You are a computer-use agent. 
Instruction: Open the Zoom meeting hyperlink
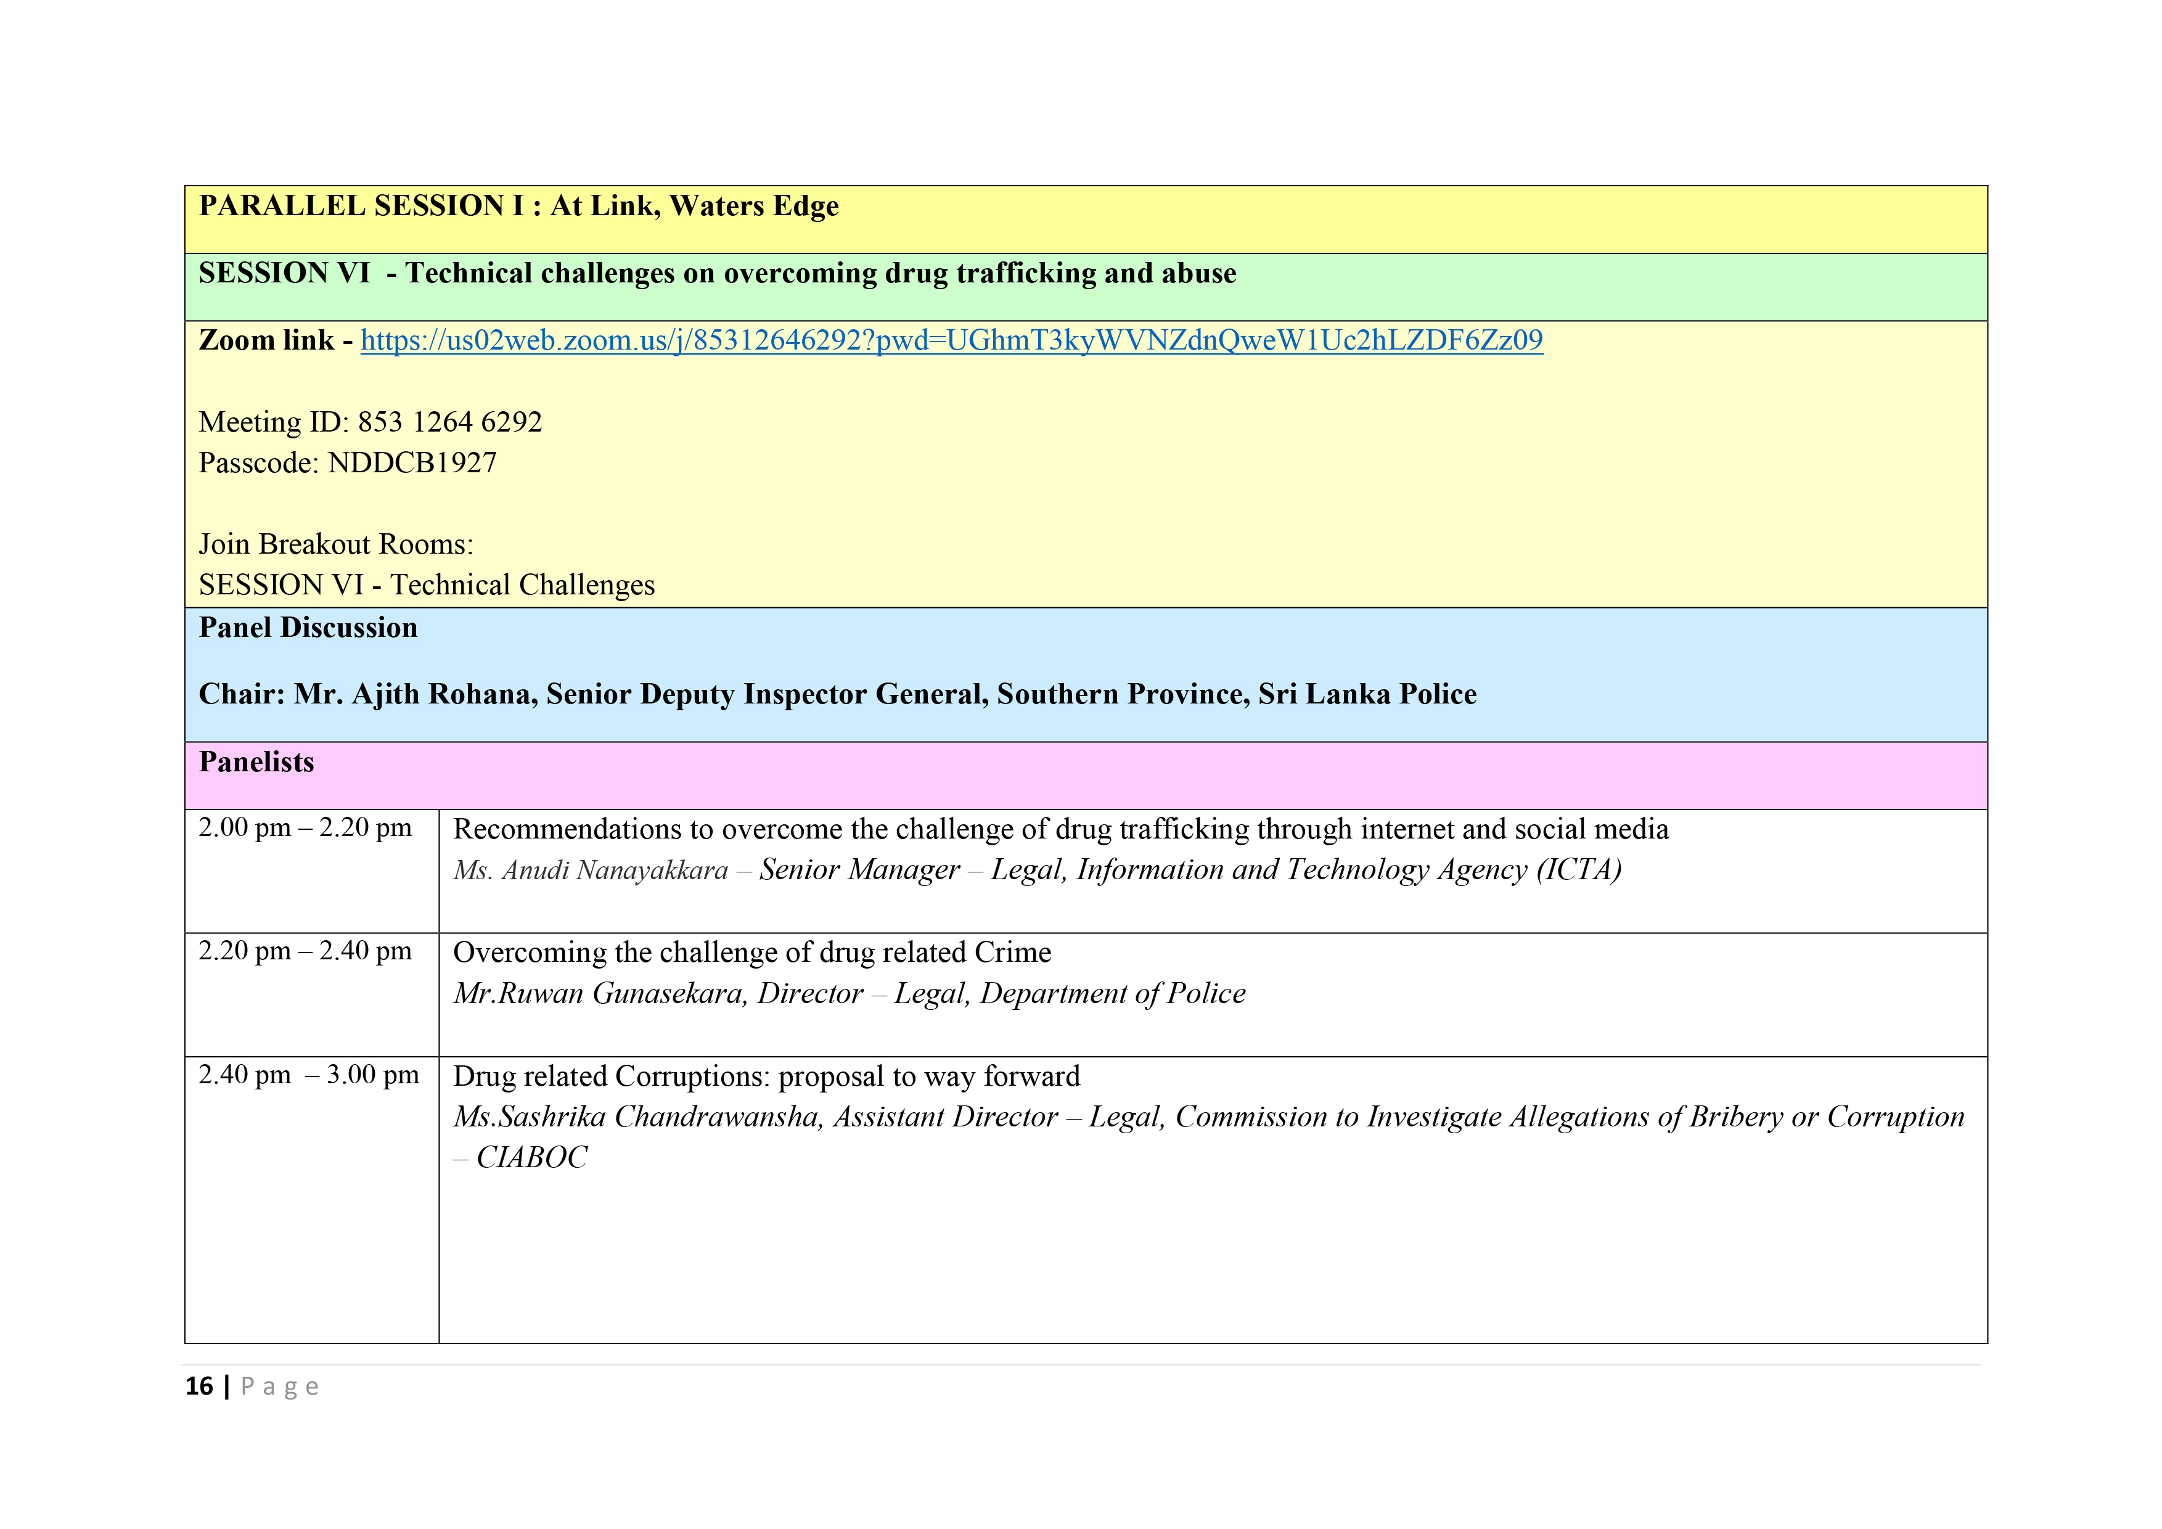click(951, 340)
